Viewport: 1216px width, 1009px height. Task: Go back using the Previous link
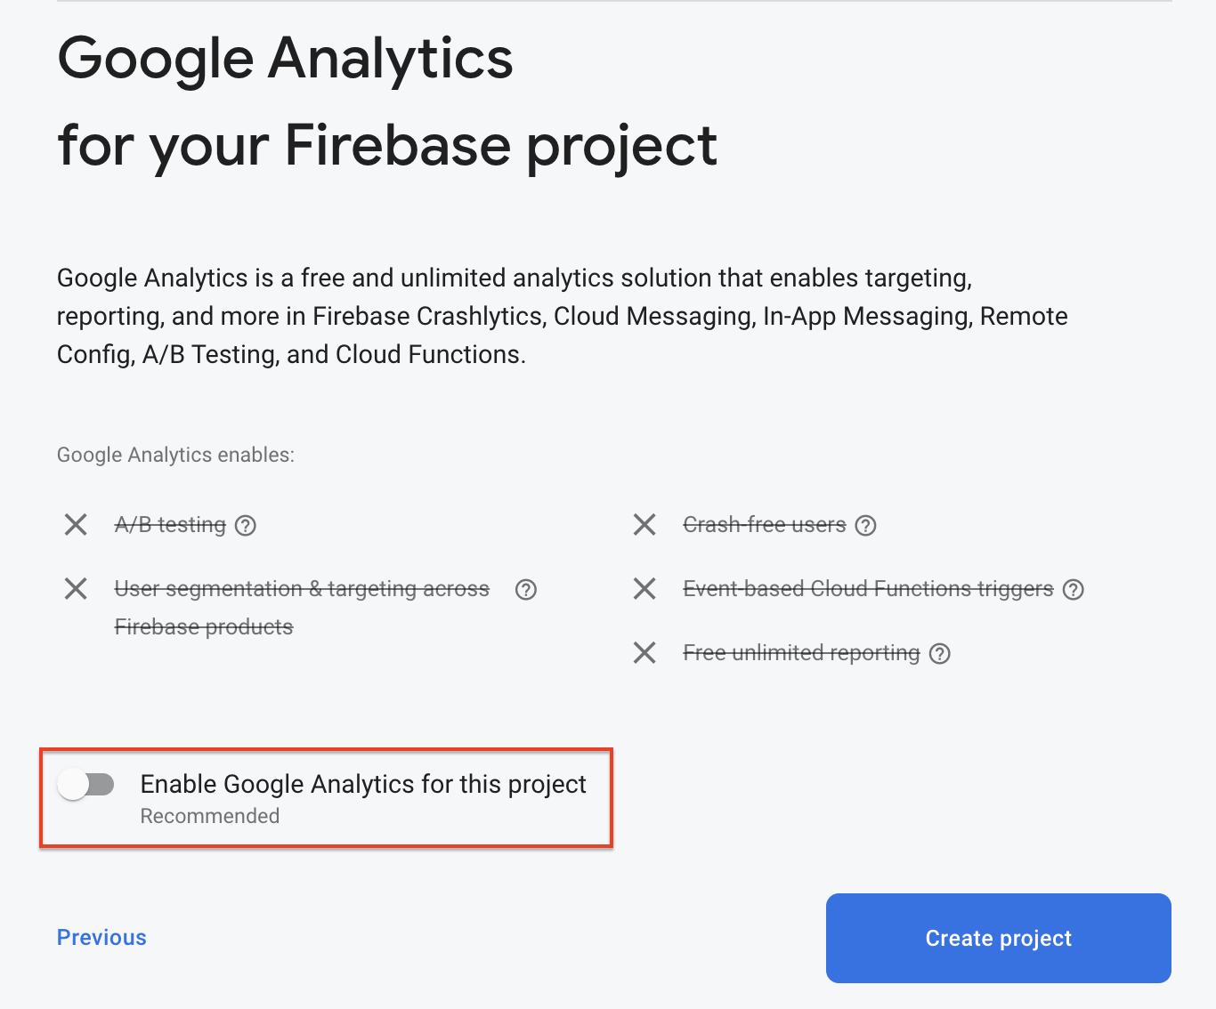click(x=101, y=938)
